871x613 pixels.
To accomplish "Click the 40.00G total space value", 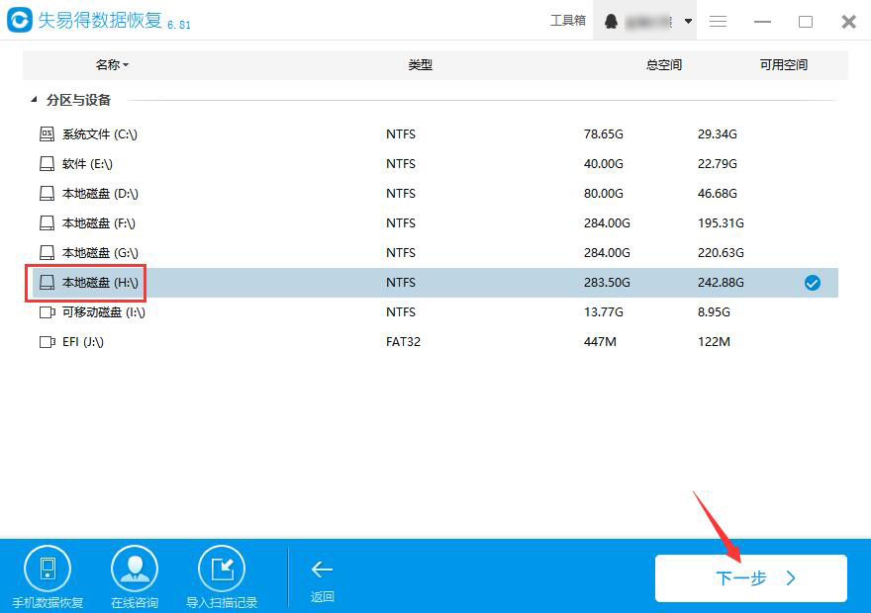I will 603,164.
